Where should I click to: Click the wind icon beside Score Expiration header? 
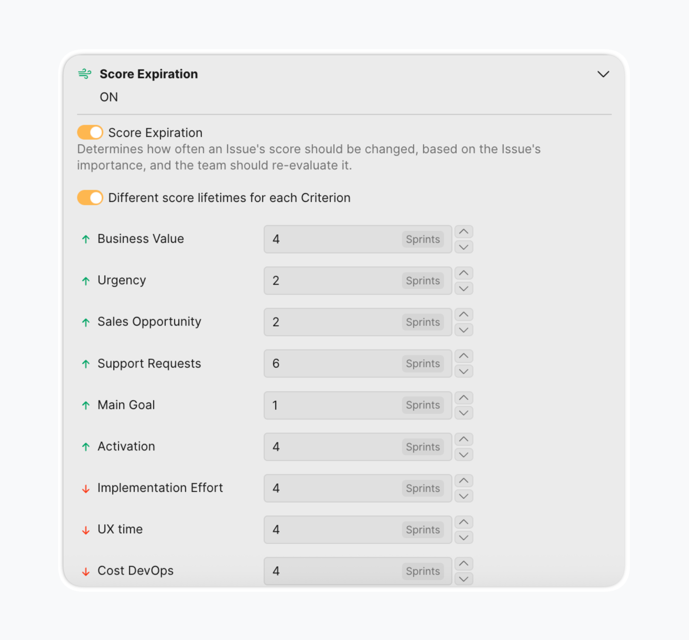(85, 74)
